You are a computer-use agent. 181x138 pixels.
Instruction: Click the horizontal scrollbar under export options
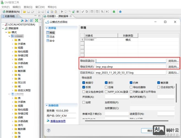pyautogui.click(x=127, y=121)
